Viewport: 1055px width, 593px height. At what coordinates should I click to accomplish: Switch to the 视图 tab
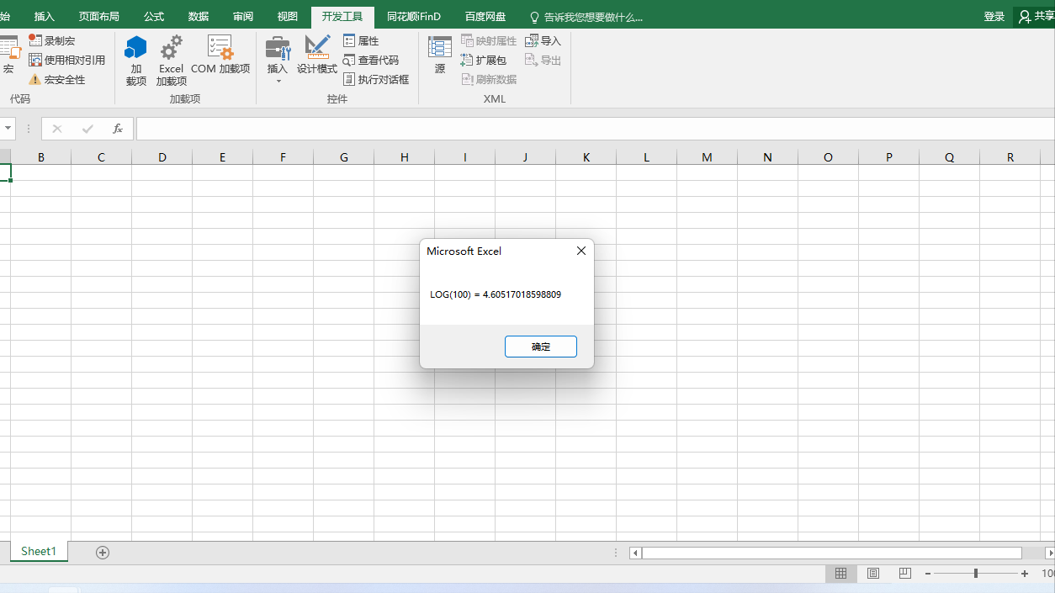coord(288,17)
